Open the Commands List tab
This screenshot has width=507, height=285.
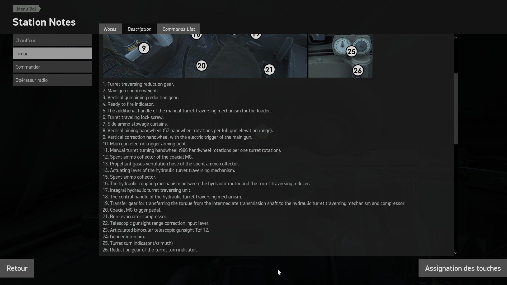(179, 29)
